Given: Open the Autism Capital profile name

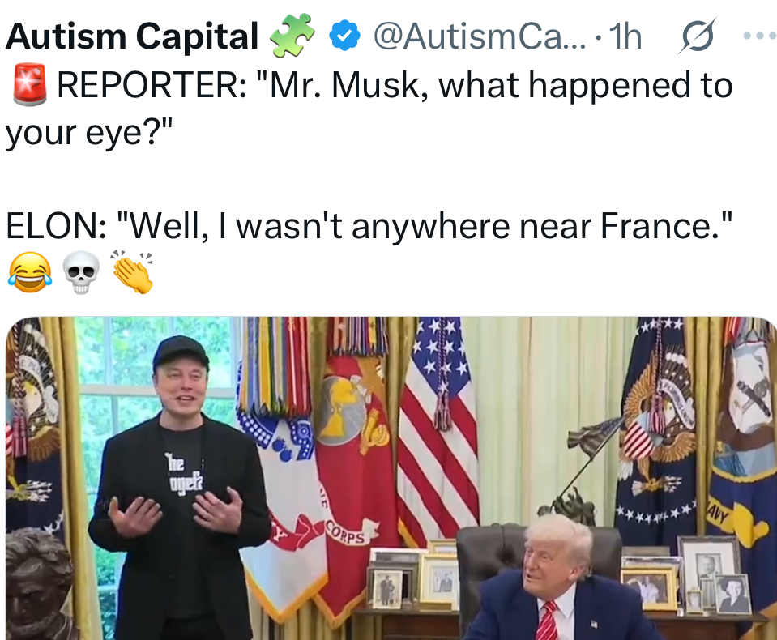Looking at the screenshot, I should [x=131, y=36].
